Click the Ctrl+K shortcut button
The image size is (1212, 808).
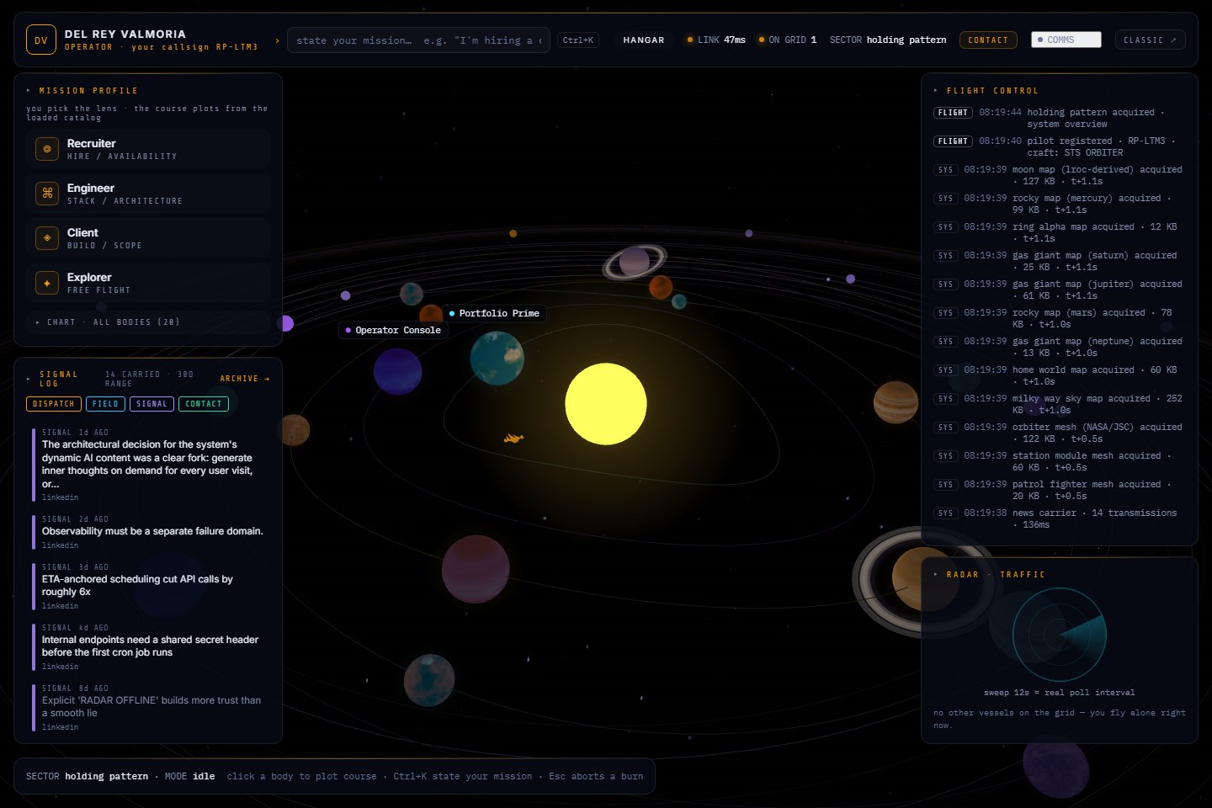(x=578, y=40)
